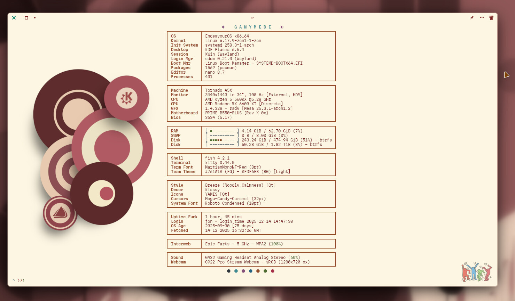This screenshot has height=301, width=515.
Task: Click the teal palette dot
Action: (236, 271)
